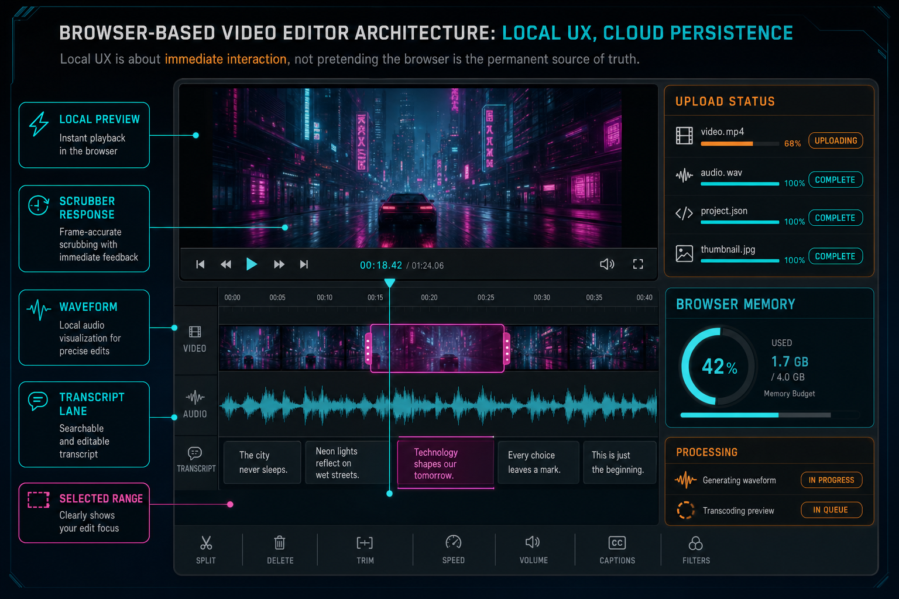Toggle the speaker volume icon in player
This screenshot has width=899, height=599.
(607, 264)
